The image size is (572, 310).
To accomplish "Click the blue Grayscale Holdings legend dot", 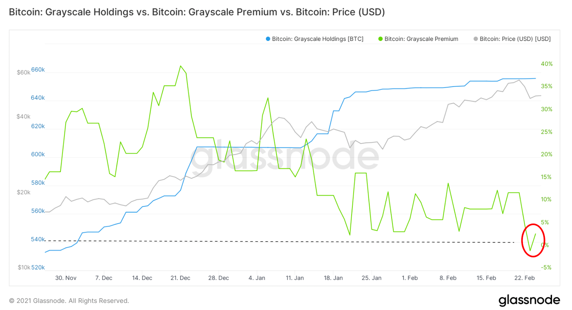I will (x=268, y=39).
